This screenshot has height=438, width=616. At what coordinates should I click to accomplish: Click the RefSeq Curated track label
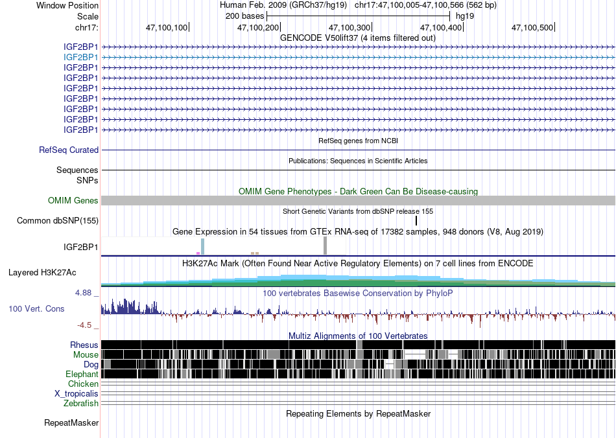69,150
